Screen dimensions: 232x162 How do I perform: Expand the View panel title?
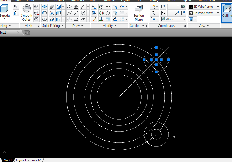pyautogui.click(x=204, y=26)
